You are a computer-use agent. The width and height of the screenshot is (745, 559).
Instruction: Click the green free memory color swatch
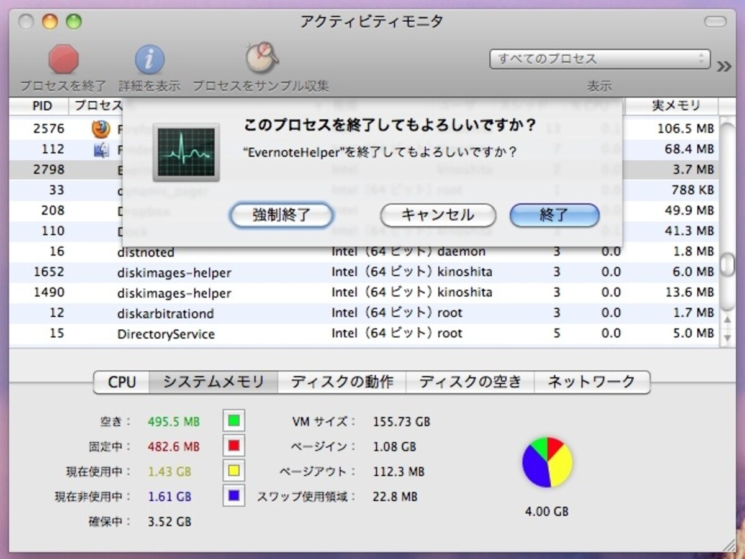pos(234,420)
